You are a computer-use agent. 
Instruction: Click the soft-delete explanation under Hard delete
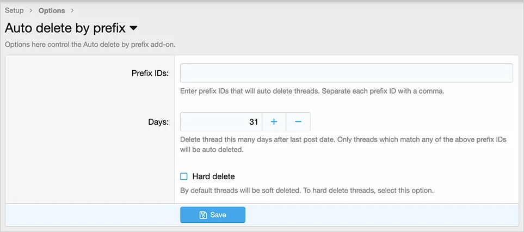point(307,191)
